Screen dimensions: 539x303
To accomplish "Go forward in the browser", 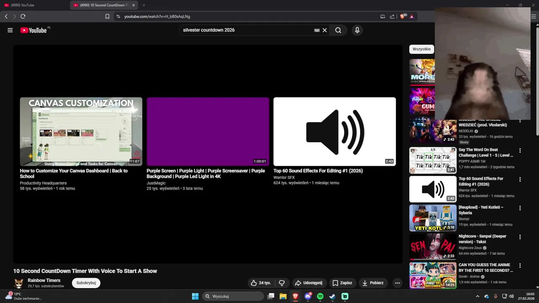I will 14,16.
